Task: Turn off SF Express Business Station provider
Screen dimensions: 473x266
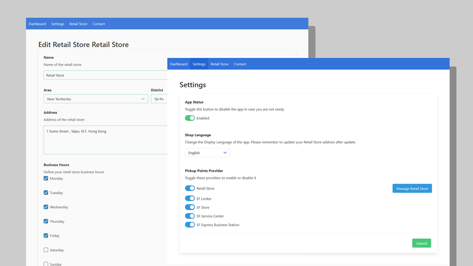Action: (190, 224)
